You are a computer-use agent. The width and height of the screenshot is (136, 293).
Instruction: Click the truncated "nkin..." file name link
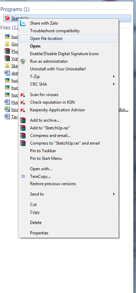pyautogui.click(x=124, y=110)
